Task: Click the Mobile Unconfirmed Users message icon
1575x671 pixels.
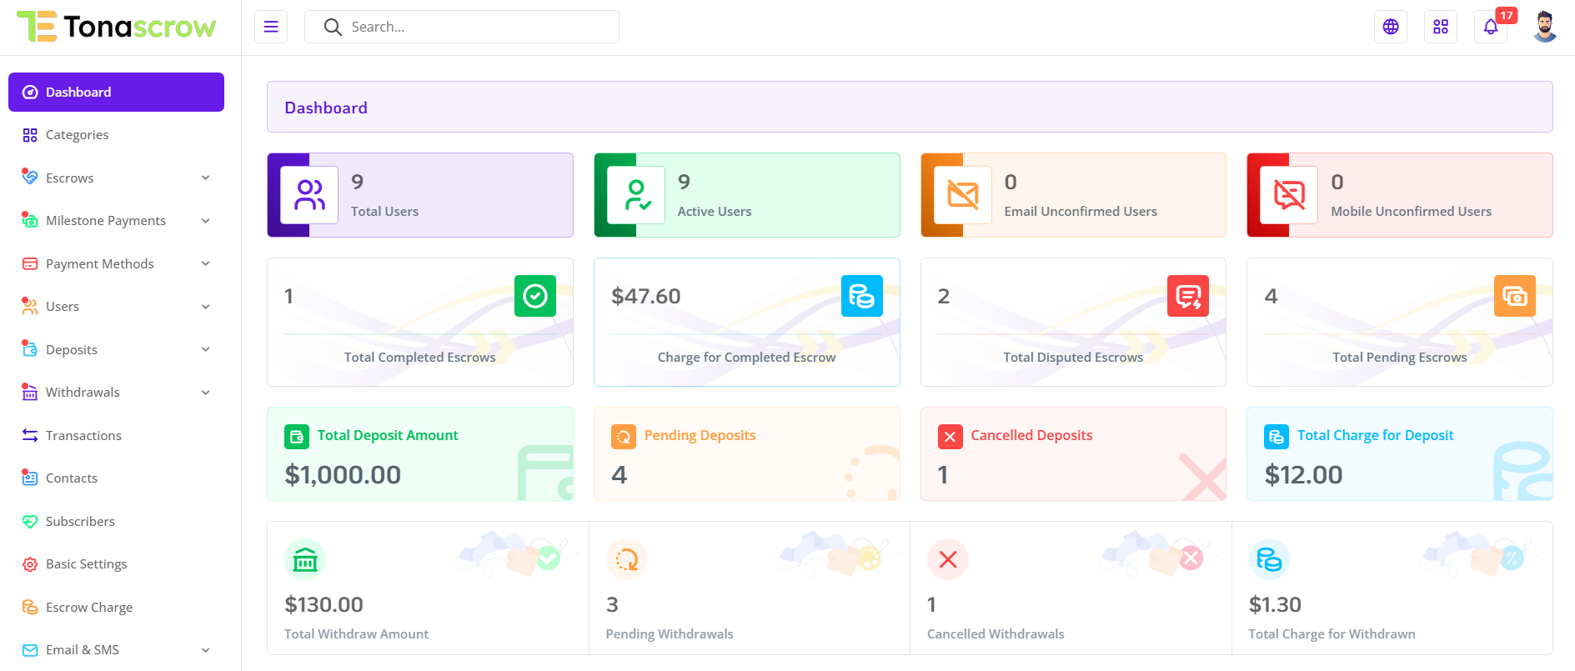Action: pyautogui.click(x=1289, y=195)
